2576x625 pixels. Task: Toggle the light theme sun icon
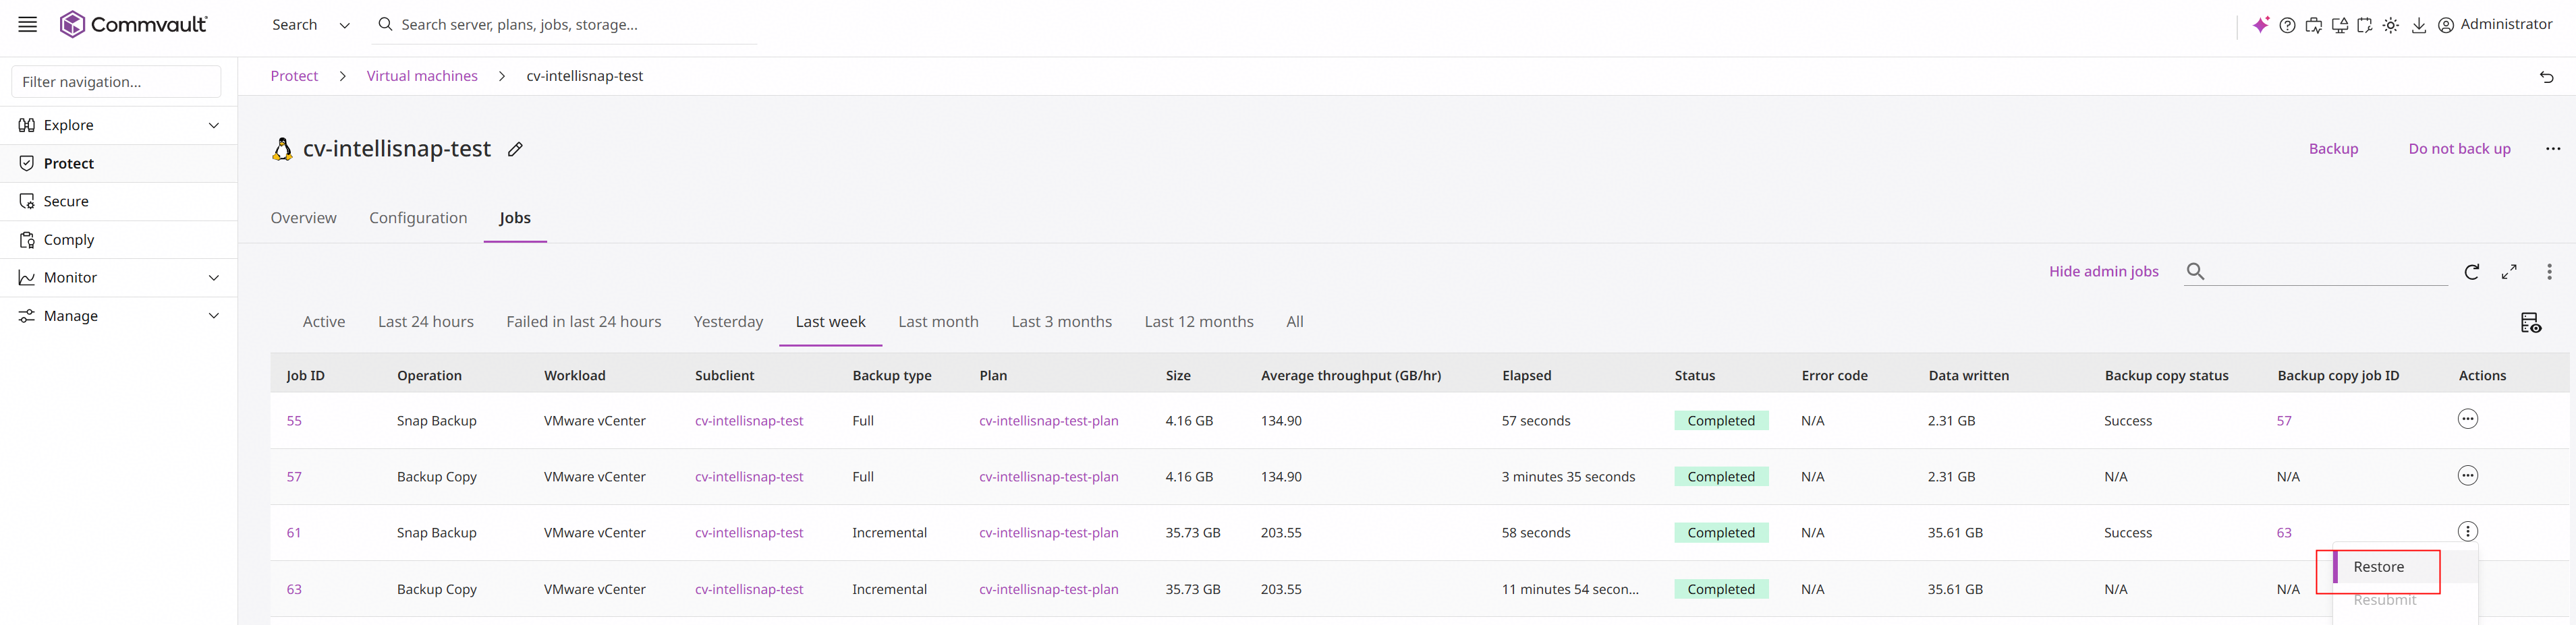(2391, 25)
